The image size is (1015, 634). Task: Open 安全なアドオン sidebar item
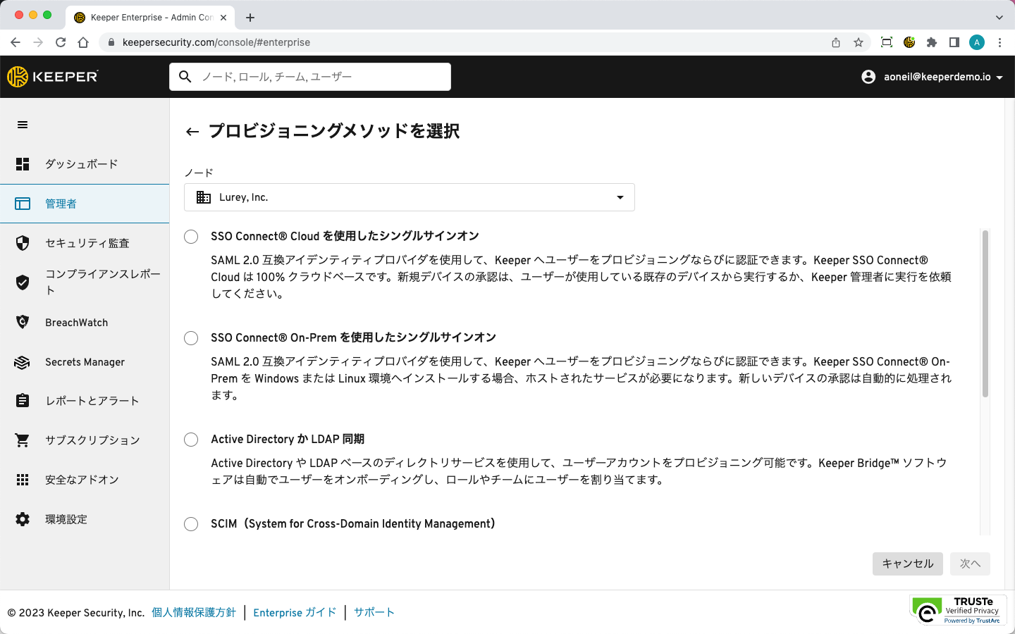[x=82, y=480]
